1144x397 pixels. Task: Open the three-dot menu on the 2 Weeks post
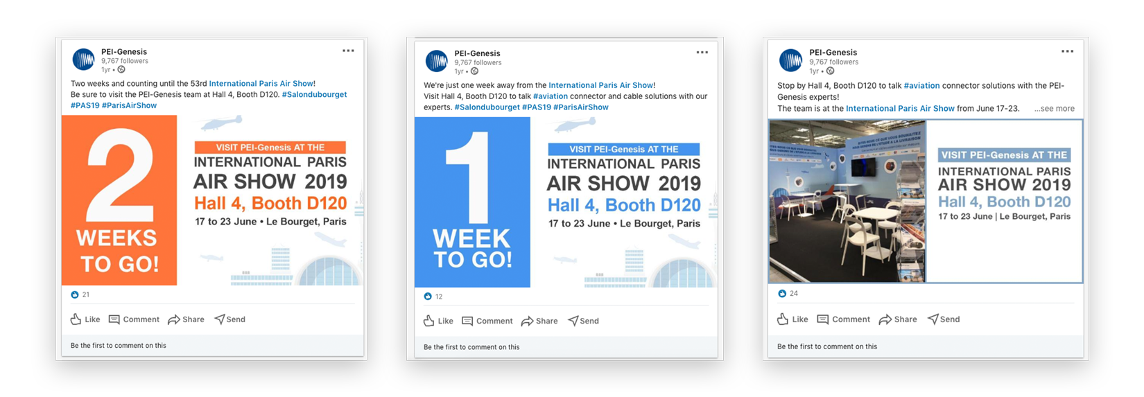pyautogui.click(x=348, y=51)
